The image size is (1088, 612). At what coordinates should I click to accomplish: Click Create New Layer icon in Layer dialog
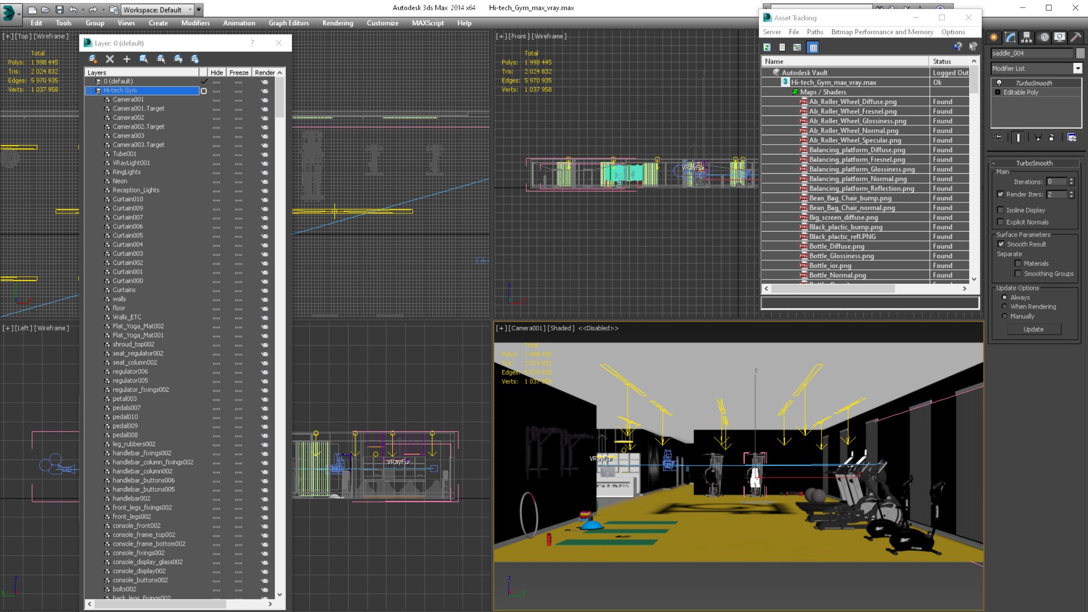[93, 59]
